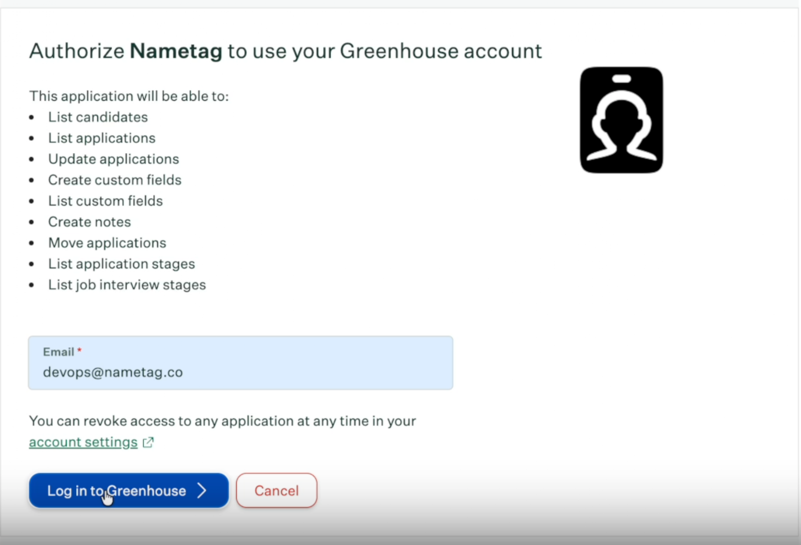
Task: Click the bold Nametag word in the heading
Action: pyautogui.click(x=176, y=51)
